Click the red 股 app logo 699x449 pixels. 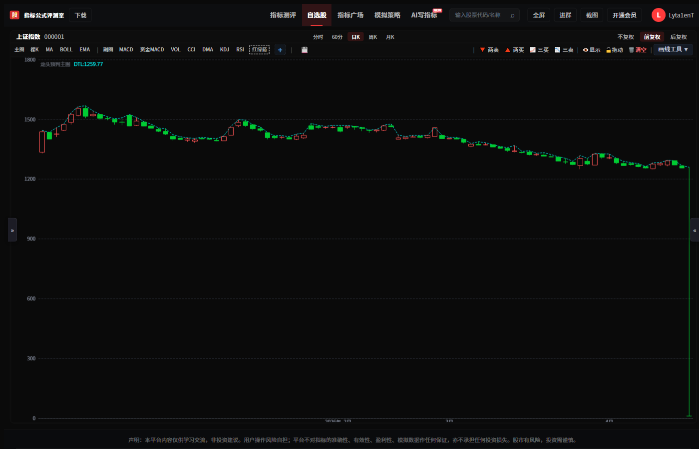coord(14,15)
